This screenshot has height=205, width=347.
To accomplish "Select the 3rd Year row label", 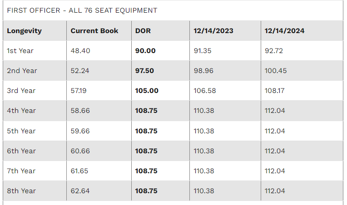I will click(21, 91).
